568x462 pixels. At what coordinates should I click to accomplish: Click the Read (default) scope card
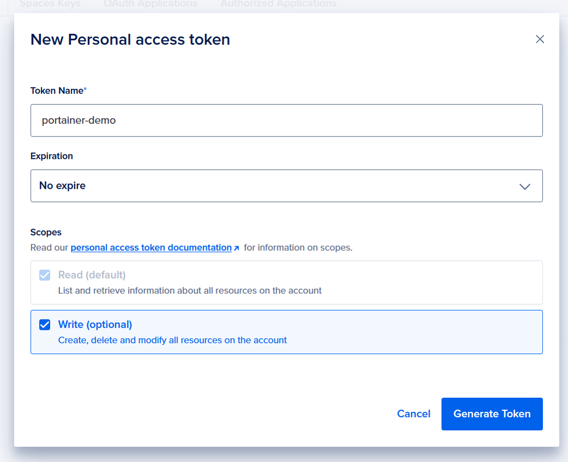pyautogui.click(x=286, y=283)
